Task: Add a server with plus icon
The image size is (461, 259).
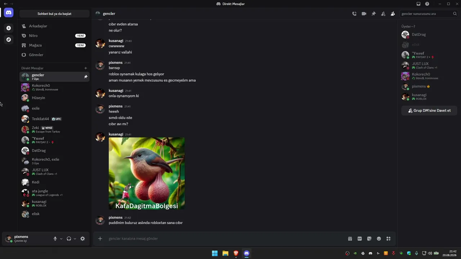Action: (x=9, y=28)
